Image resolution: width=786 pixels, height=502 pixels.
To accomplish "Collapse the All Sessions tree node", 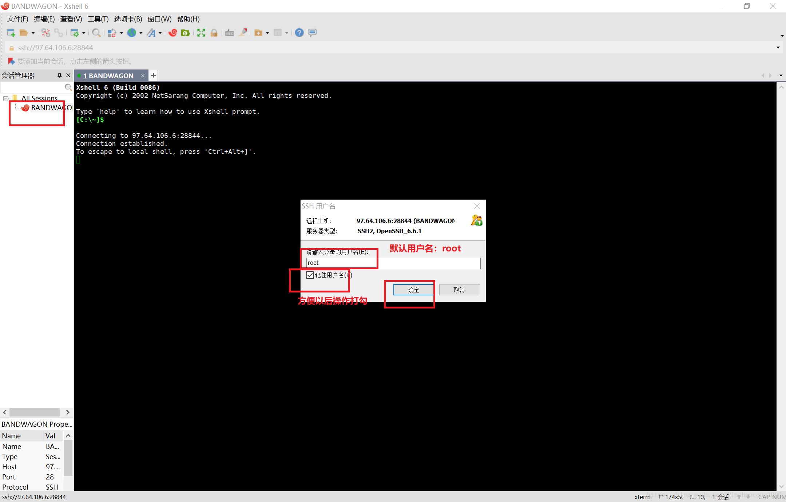I will click(5, 99).
